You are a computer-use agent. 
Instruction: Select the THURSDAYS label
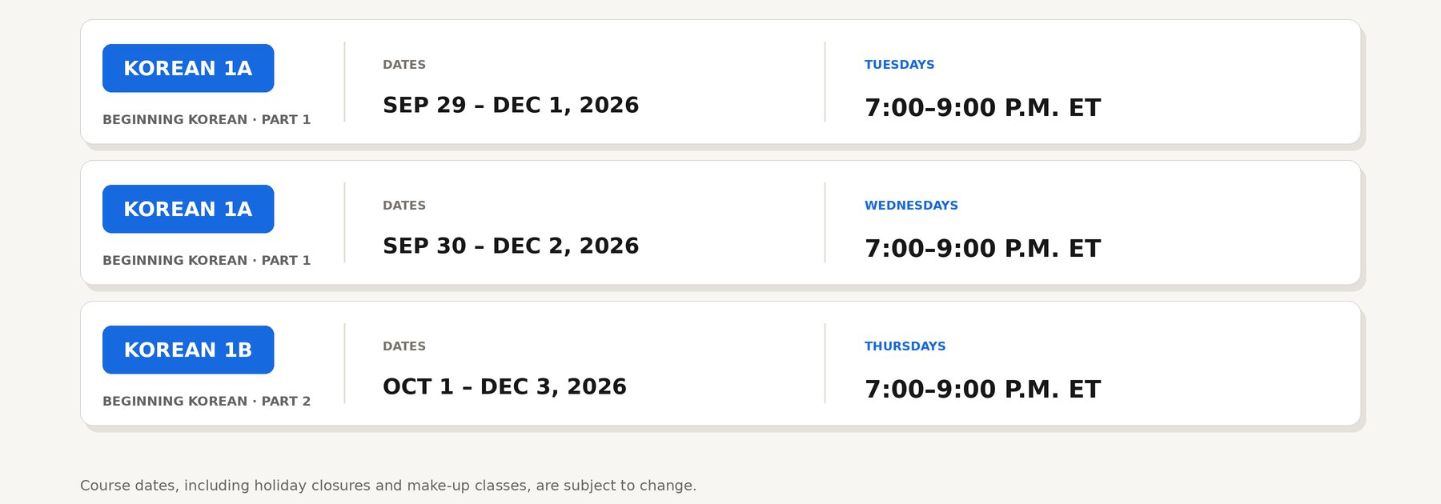905,346
